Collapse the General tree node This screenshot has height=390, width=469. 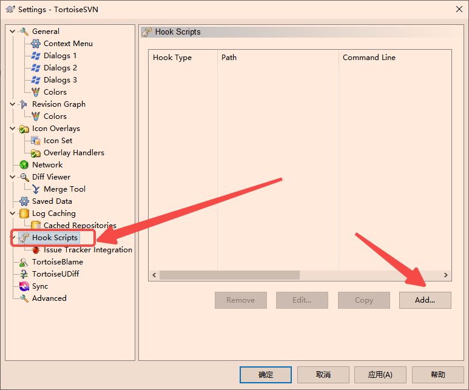[13, 32]
